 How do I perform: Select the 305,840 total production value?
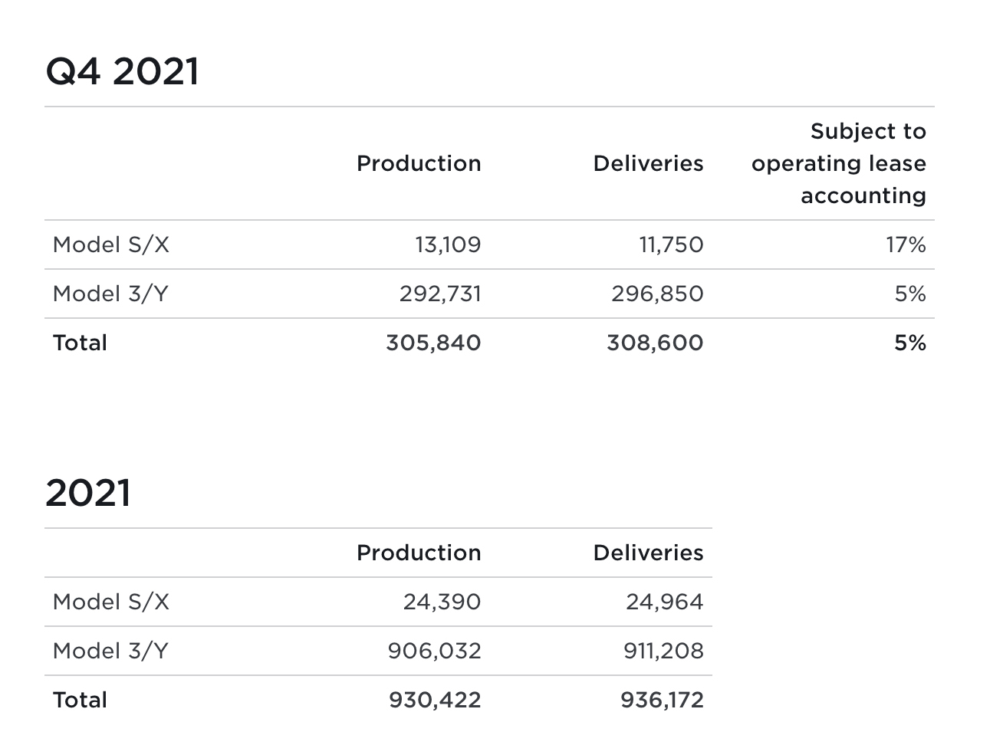(x=433, y=343)
